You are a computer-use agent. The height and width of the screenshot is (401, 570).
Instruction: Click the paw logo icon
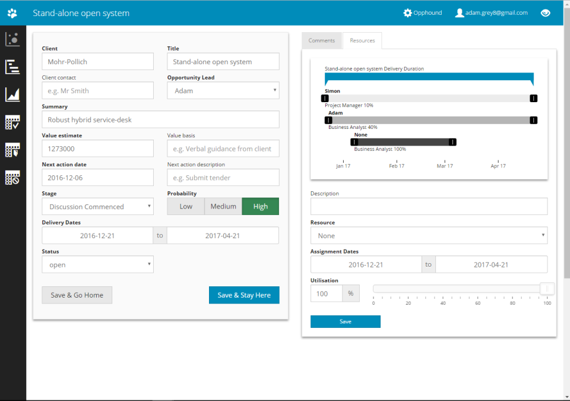[12, 13]
